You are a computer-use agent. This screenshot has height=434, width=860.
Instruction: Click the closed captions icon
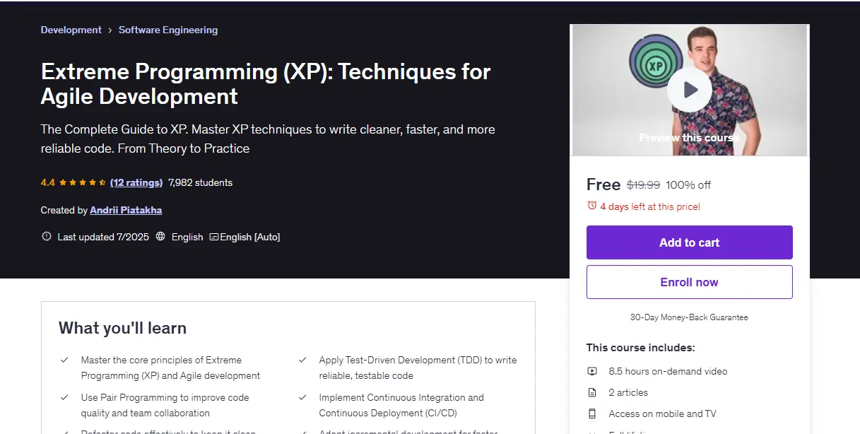(214, 237)
